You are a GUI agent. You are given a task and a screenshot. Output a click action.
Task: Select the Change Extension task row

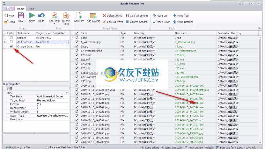point(36,46)
